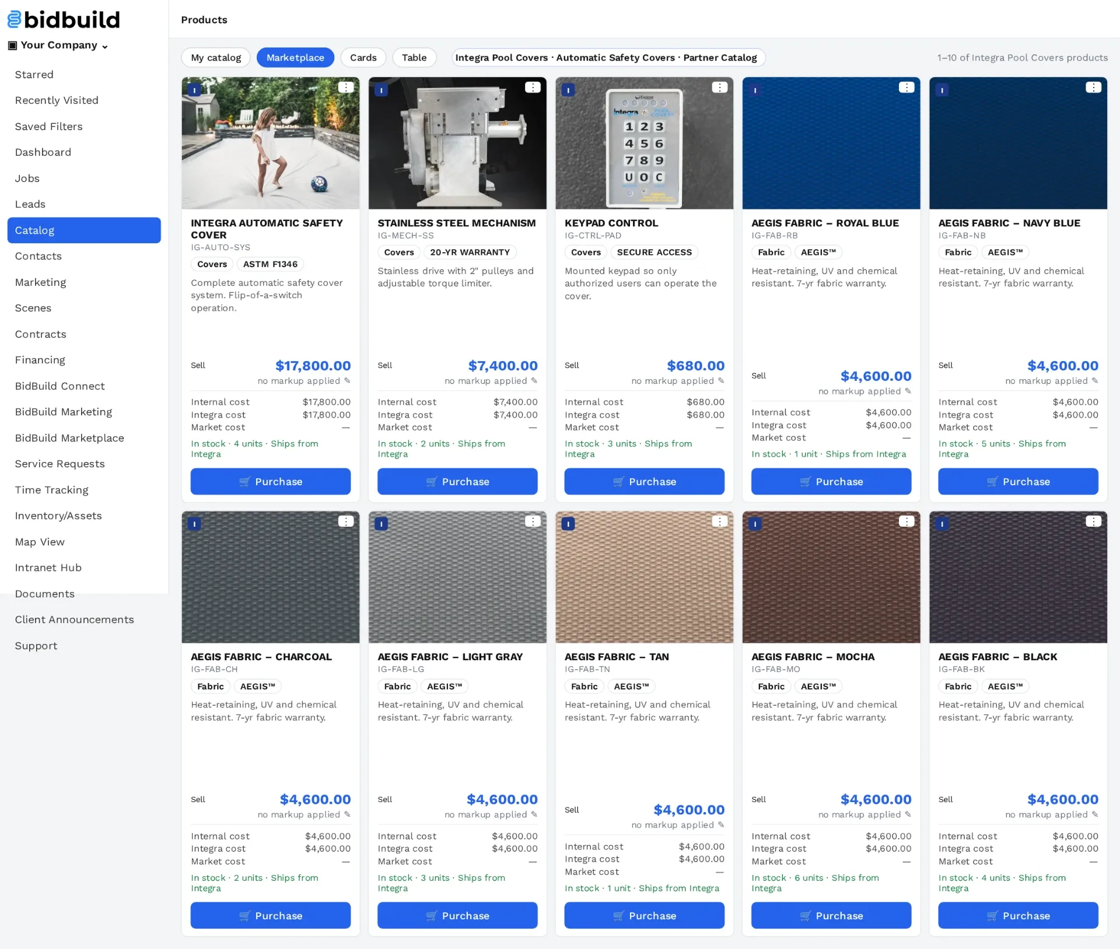
Task: Edit markup pencil for $17,800.00 safety cover
Action: [x=347, y=380]
